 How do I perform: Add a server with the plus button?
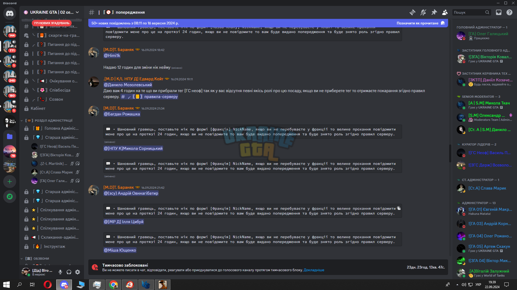pos(10,182)
